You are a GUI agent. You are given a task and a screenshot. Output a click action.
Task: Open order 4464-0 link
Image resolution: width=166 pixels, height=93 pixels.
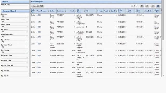(x=39, y=51)
